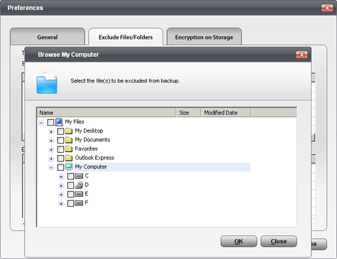Expand drive C in the tree
The height and width of the screenshot is (259, 337).
coord(61,177)
